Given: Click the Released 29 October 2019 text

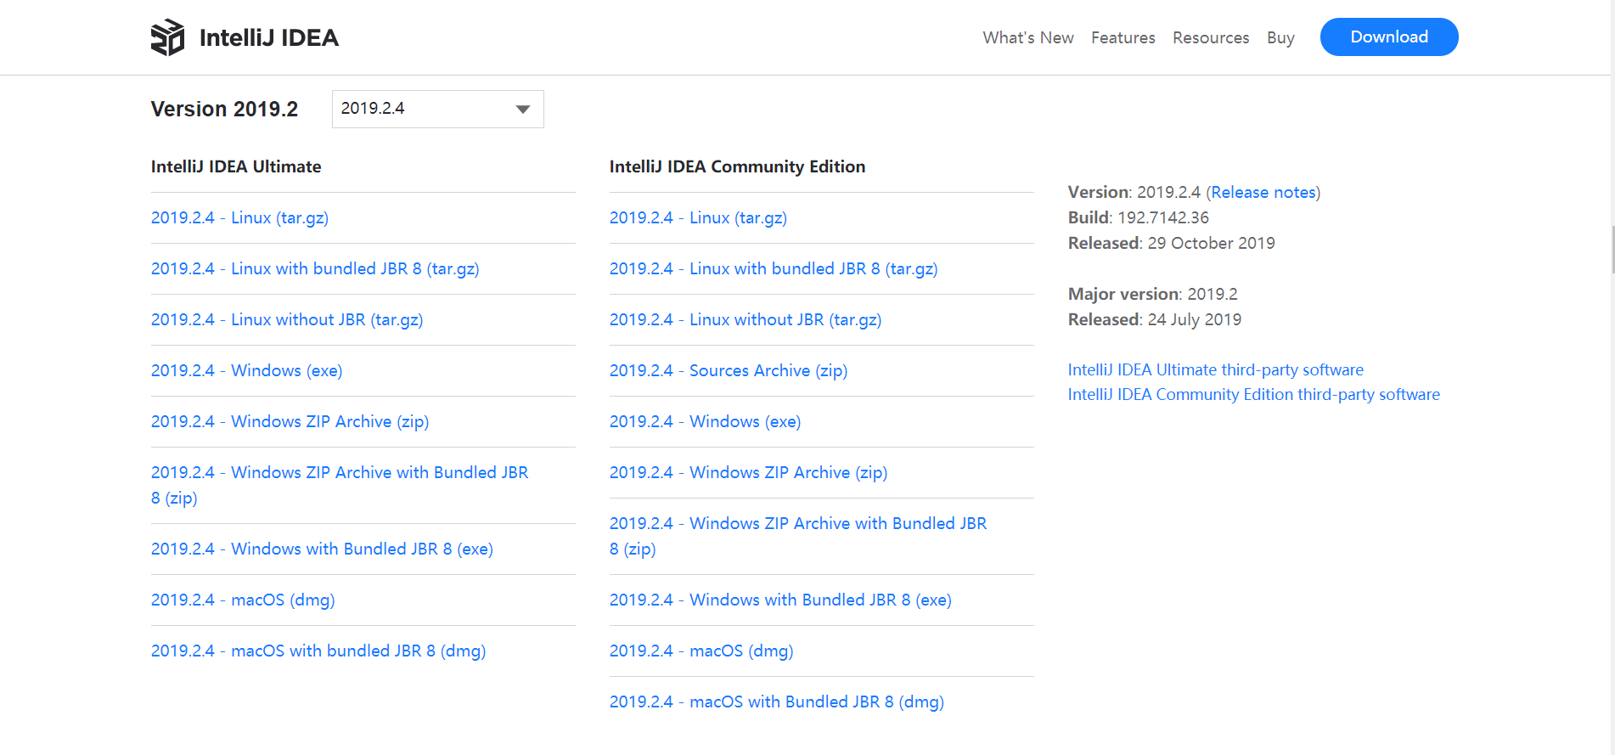Looking at the screenshot, I should (x=1172, y=243).
